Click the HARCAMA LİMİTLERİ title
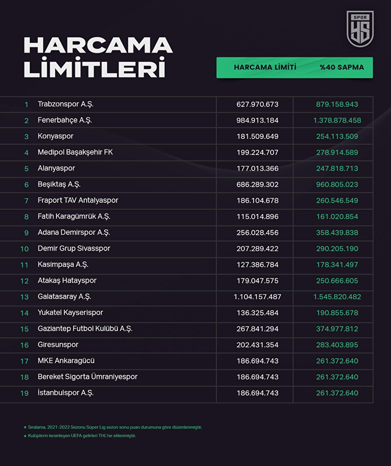This screenshot has height=466, width=391. tap(98, 57)
